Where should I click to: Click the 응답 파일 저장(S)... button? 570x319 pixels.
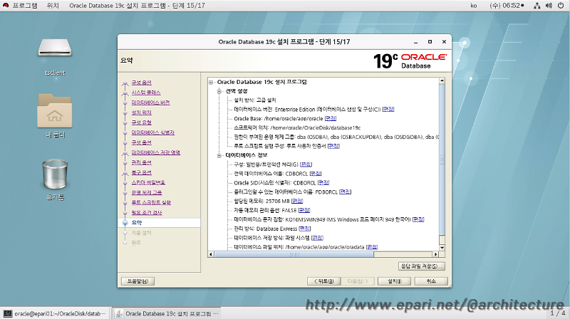[x=421, y=266]
